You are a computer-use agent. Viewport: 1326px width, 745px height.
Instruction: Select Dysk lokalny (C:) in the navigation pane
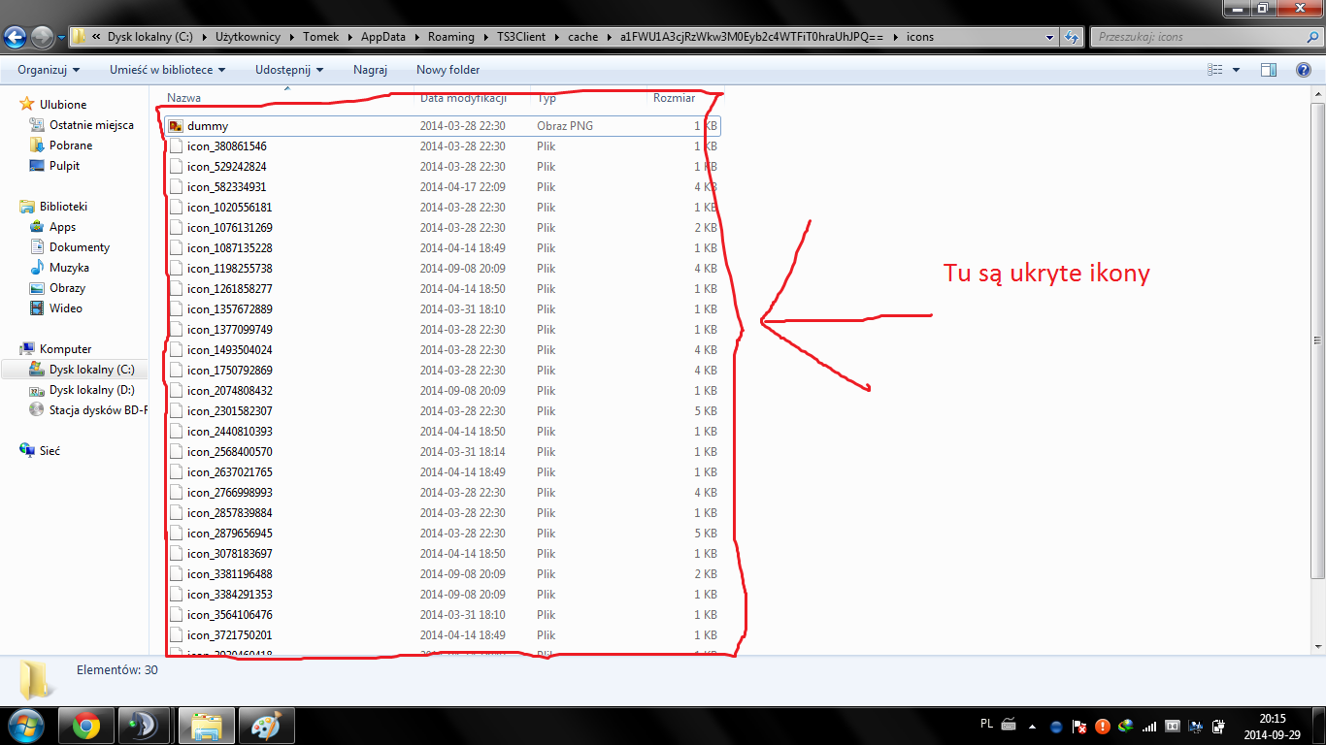91,370
